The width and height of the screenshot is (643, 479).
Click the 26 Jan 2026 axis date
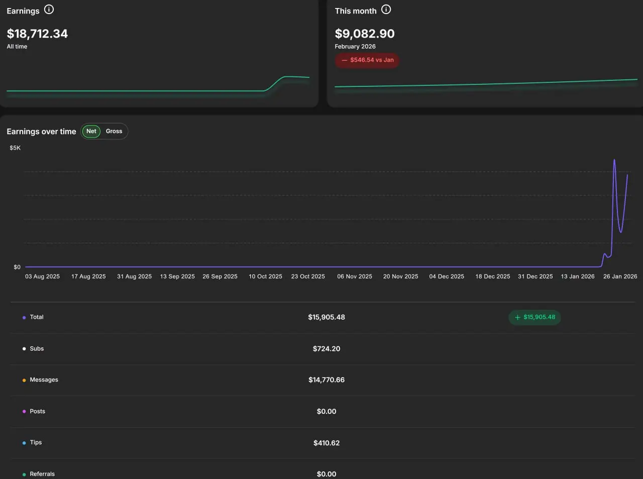click(x=620, y=277)
